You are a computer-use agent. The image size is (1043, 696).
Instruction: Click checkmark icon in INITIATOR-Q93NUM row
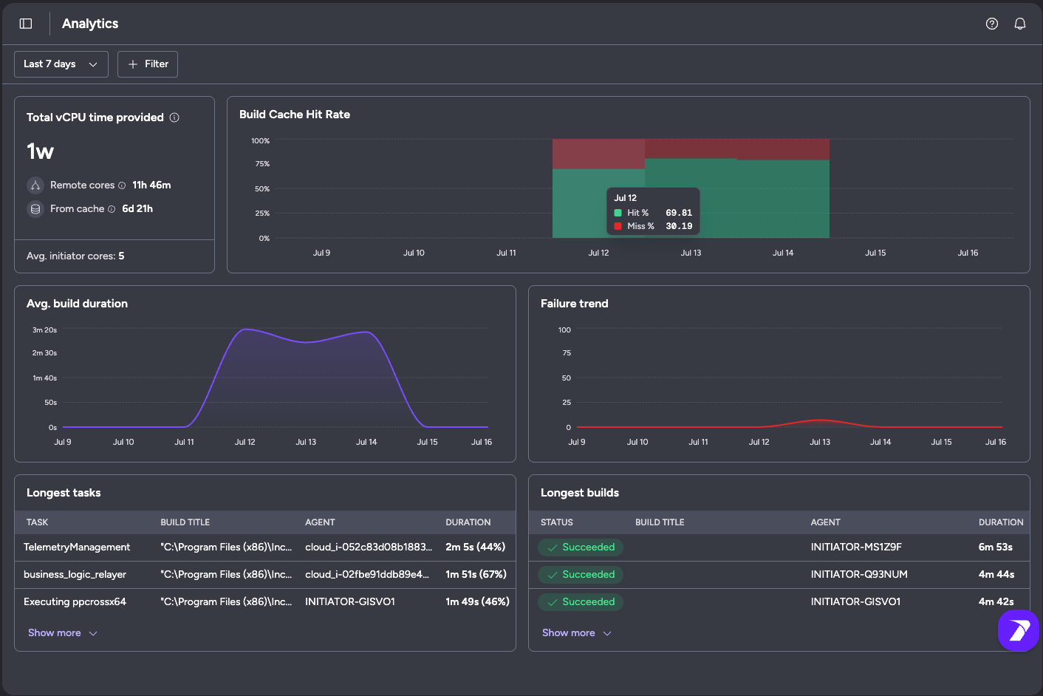pos(553,575)
